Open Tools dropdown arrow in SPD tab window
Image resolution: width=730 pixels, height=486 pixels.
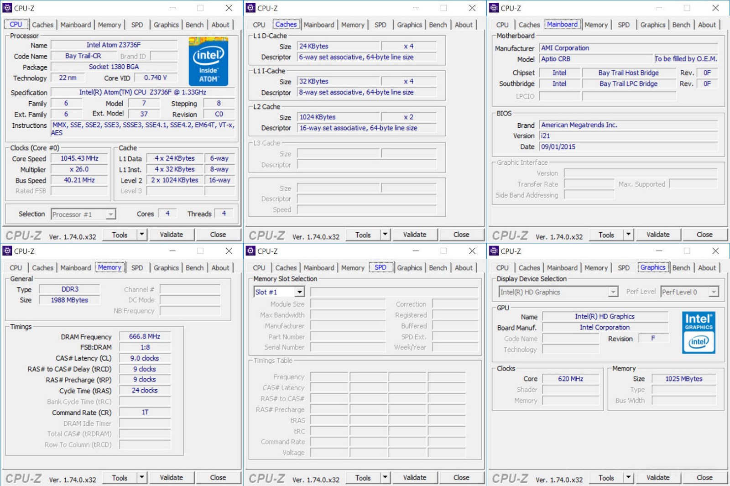click(385, 477)
